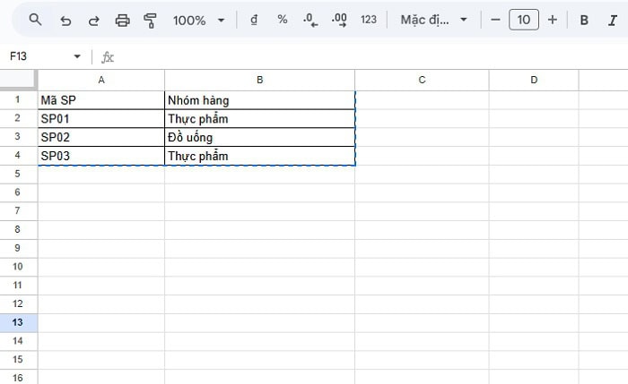This screenshot has height=384, width=628.
Task: Decrease font size with minus button
Action: tap(495, 20)
